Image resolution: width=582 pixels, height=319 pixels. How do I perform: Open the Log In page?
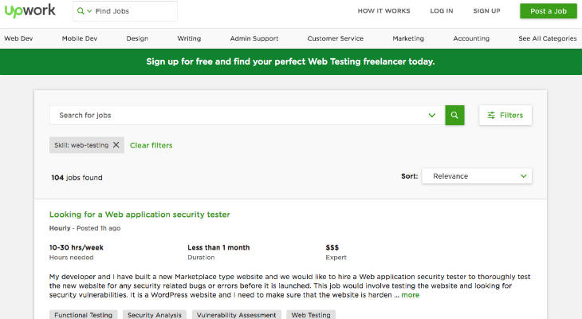(441, 11)
